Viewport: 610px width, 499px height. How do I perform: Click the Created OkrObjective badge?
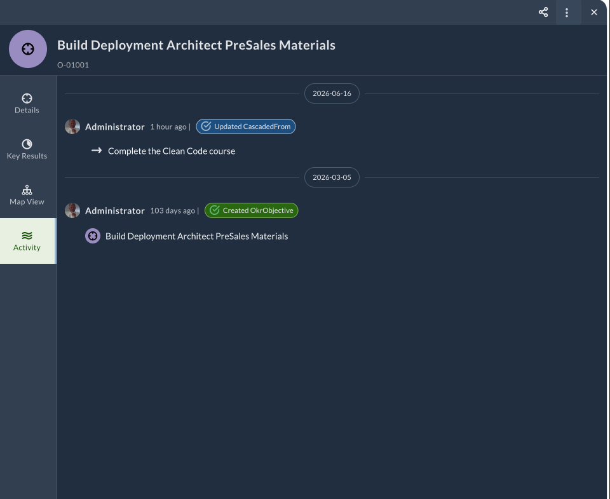252,210
